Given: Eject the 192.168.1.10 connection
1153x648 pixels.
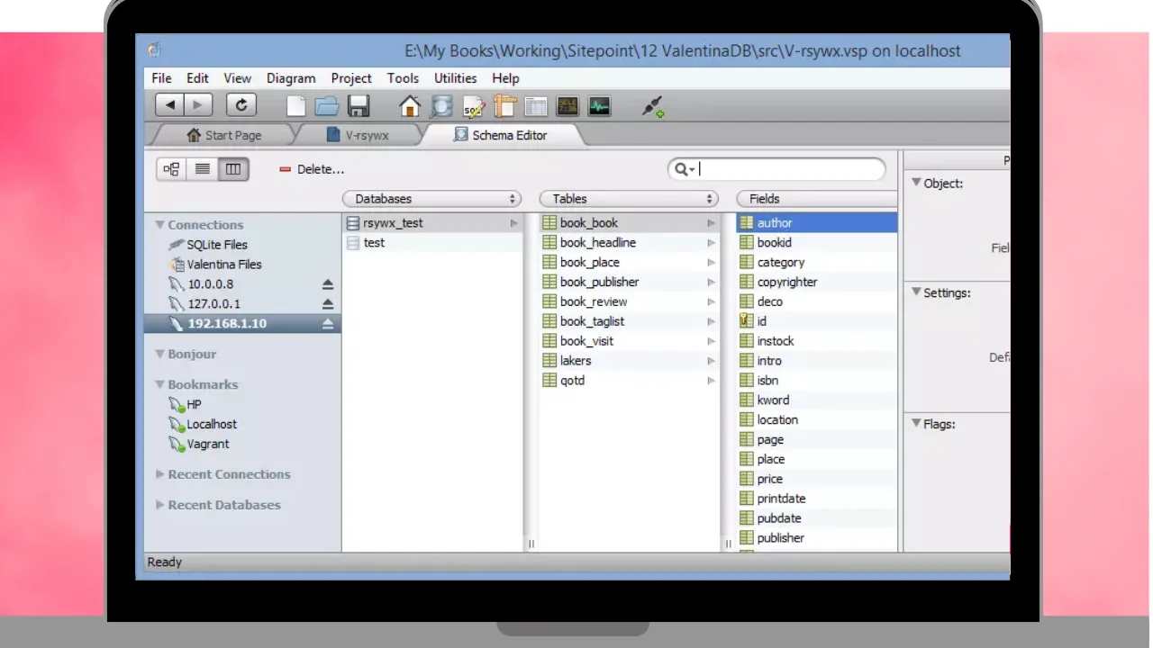Looking at the screenshot, I should click(x=328, y=324).
